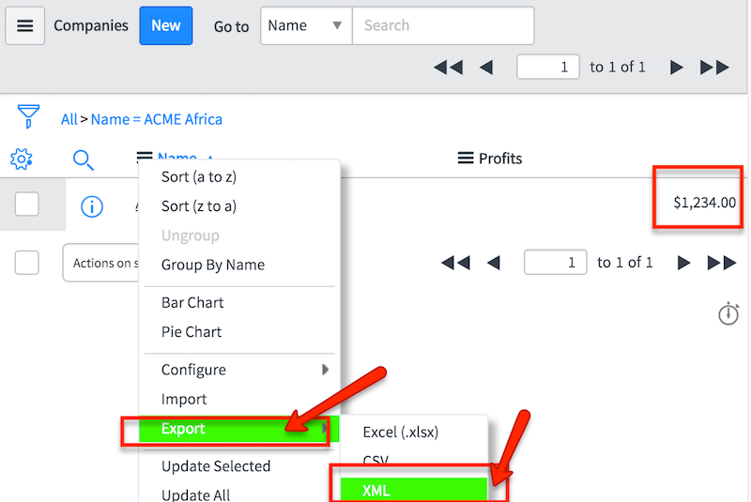Image resolution: width=751 pixels, height=502 pixels.
Task: Open the Profits column menu icon
Action: pyautogui.click(x=466, y=158)
